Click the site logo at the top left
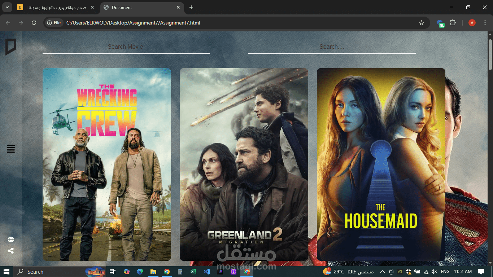 coord(11,47)
